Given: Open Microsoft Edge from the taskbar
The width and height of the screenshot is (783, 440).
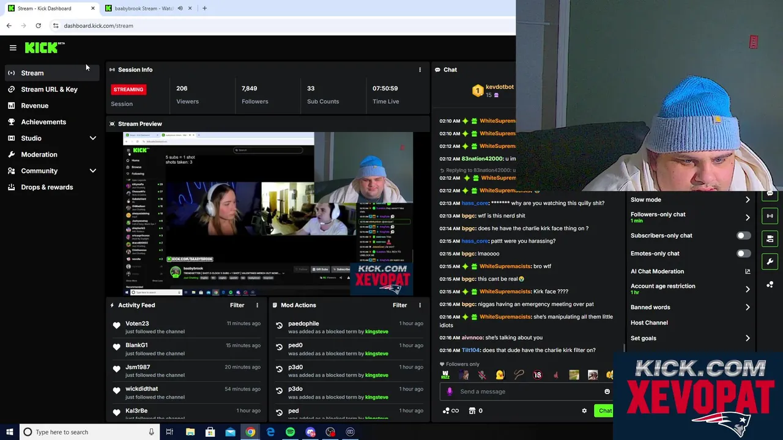Looking at the screenshot, I should click(270, 432).
